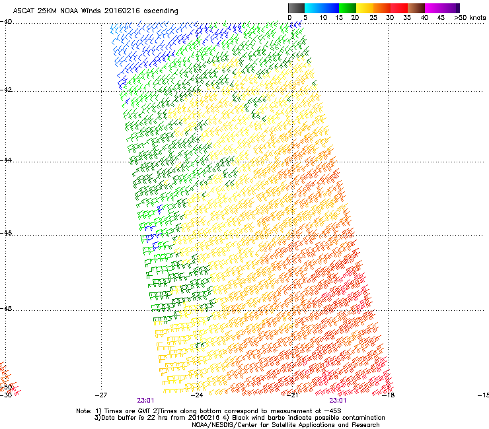Click the orange 25-30 knots legend swatch
This screenshot has height=429, width=489.
[x=382, y=8]
